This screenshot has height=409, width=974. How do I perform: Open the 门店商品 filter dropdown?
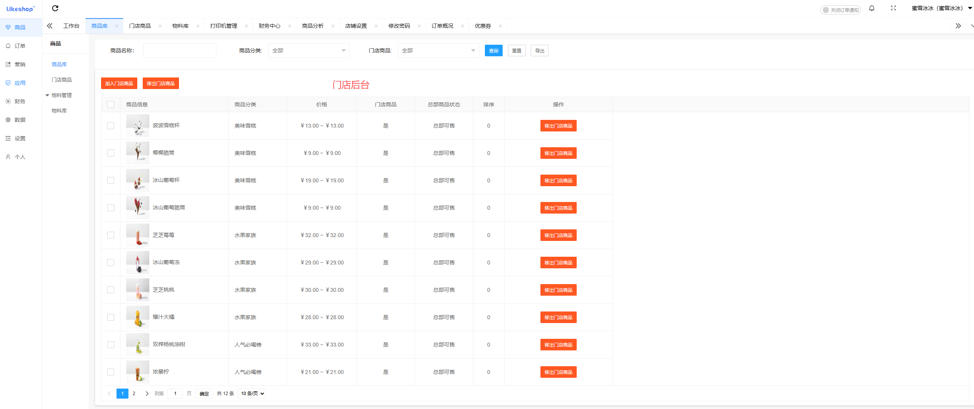[438, 50]
